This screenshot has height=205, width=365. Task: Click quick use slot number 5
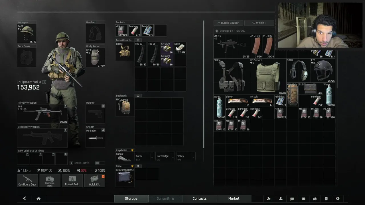coord(23,159)
